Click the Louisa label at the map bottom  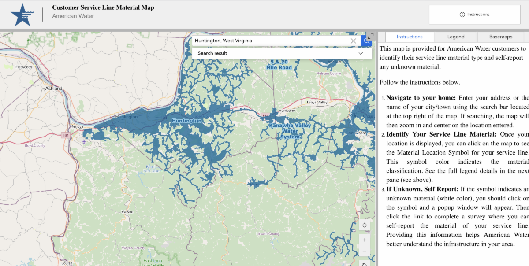(x=67, y=263)
